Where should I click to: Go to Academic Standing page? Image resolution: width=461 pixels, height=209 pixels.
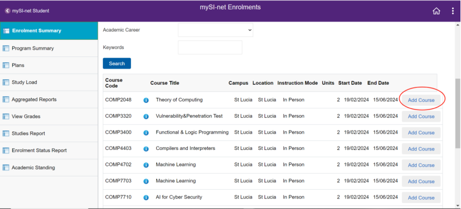(x=49, y=168)
